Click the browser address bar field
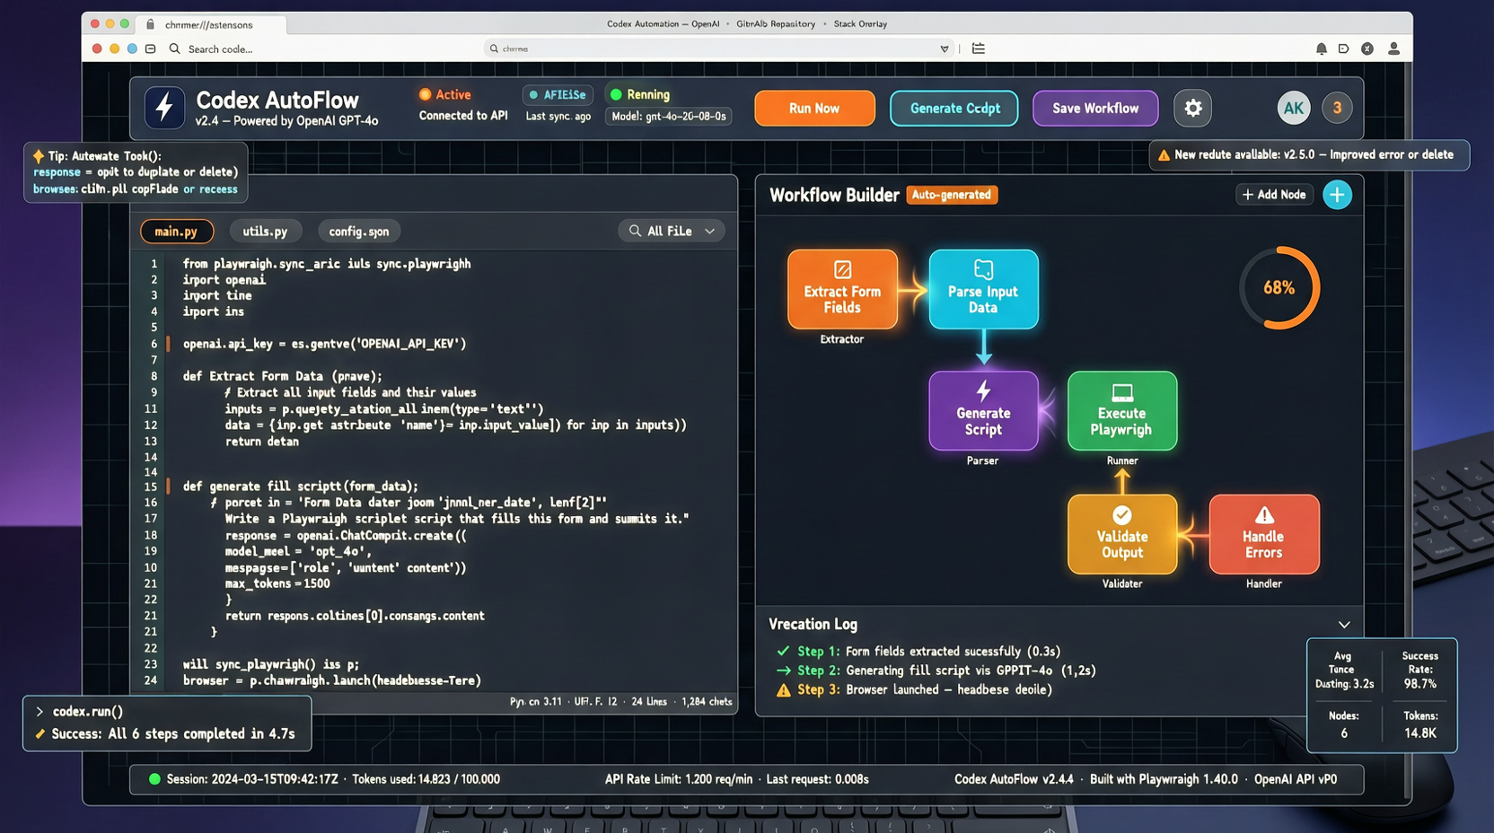The height and width of the screenshot is (833, 1494). pyautogui.click(x=718, y=48)
